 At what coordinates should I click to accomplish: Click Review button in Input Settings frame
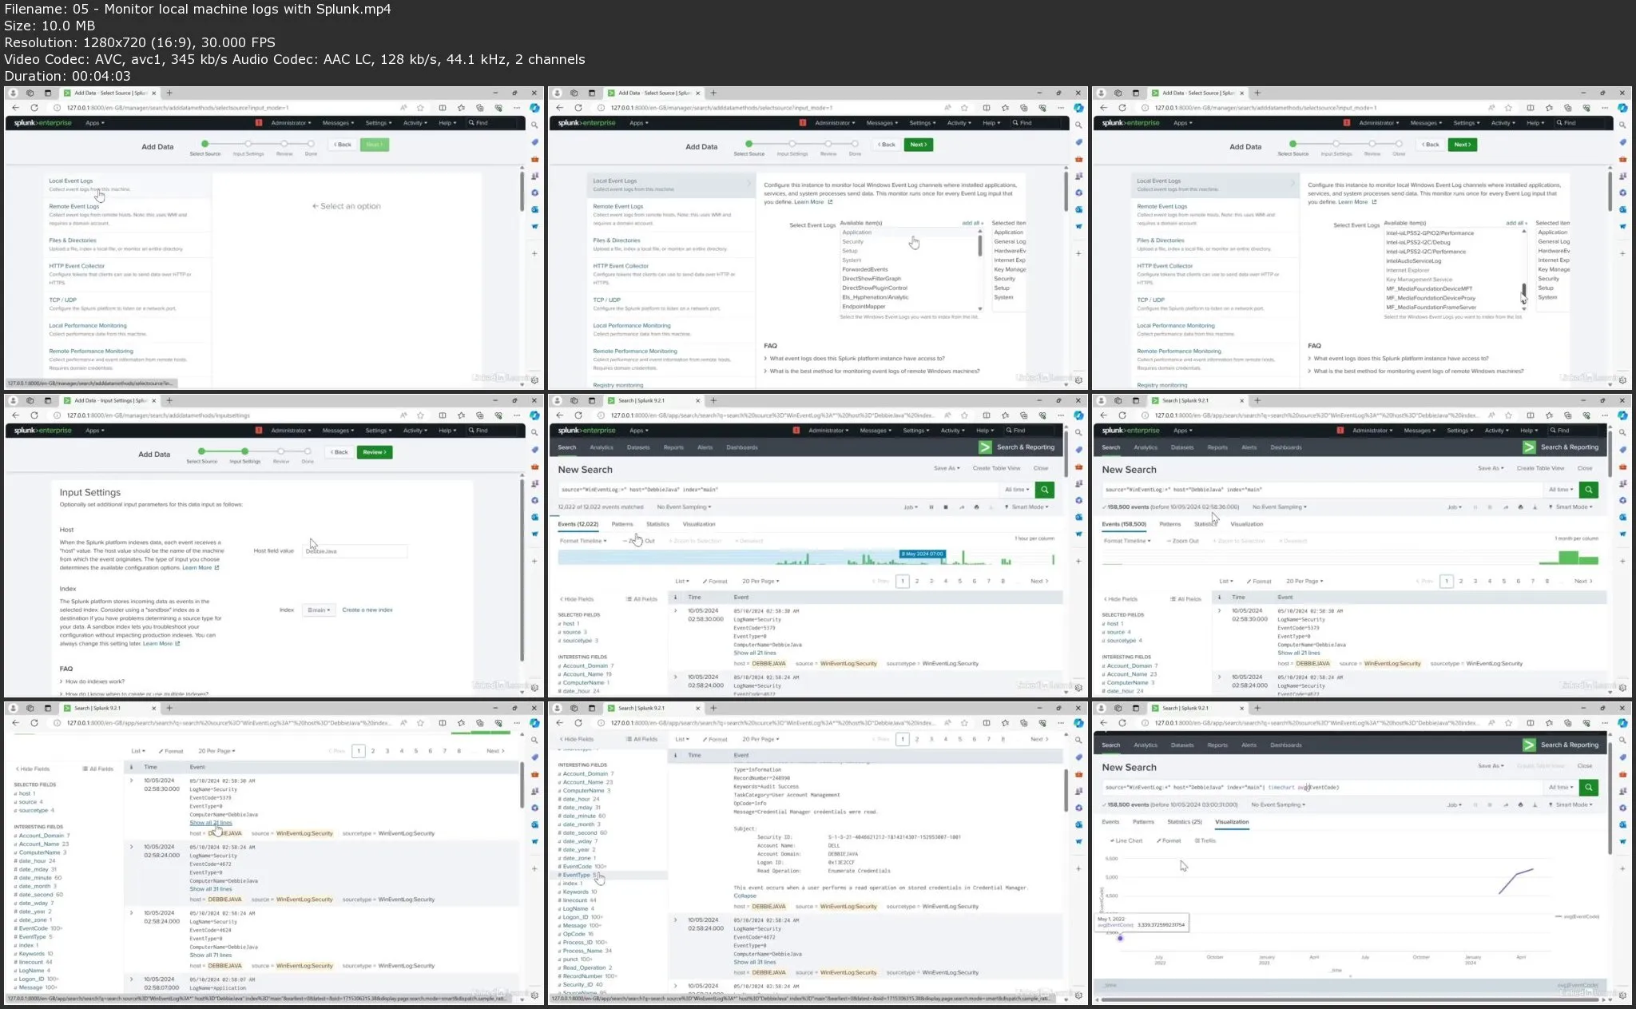click(375, 452)
